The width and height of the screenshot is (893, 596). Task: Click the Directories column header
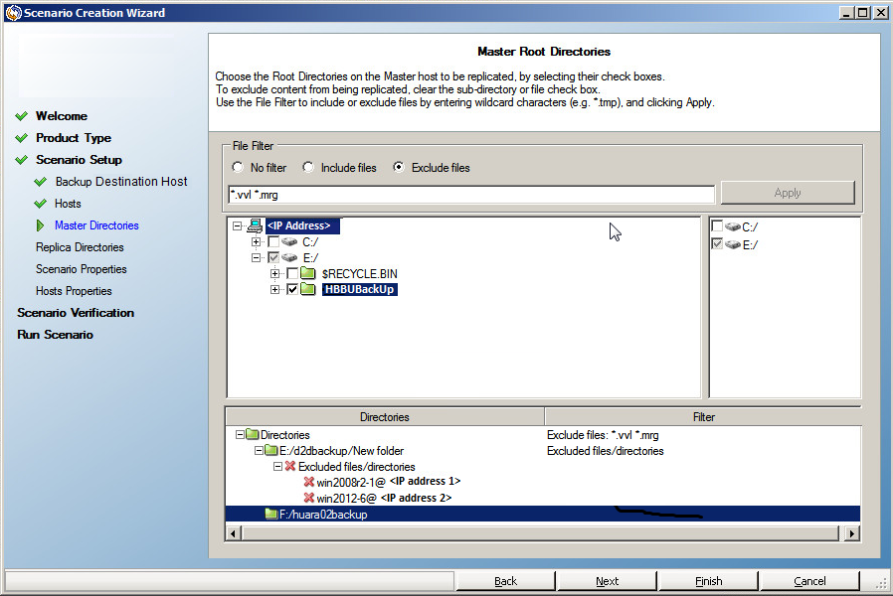[385, 417]
